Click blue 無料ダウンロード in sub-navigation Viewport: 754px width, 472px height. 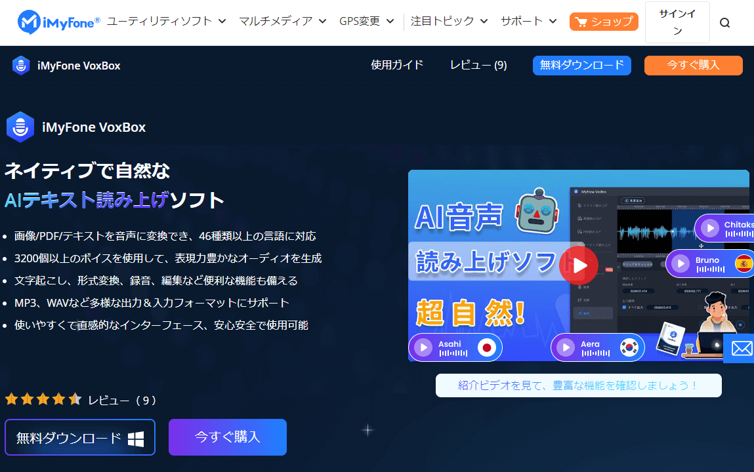point(582,66)
